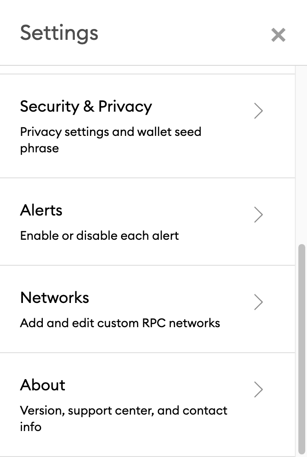Open the About heading

[42, 385]
